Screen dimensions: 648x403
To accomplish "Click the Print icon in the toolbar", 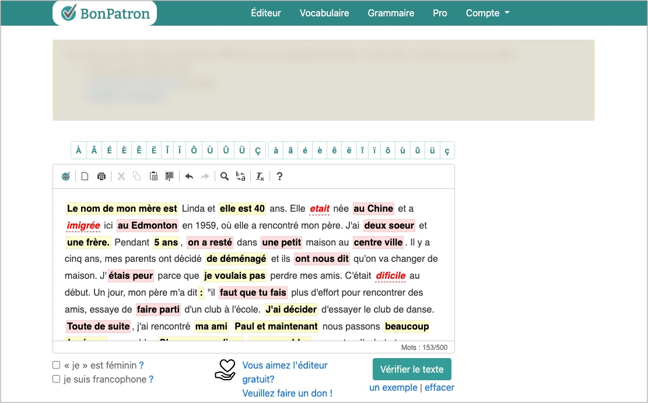I will [101, 177].
